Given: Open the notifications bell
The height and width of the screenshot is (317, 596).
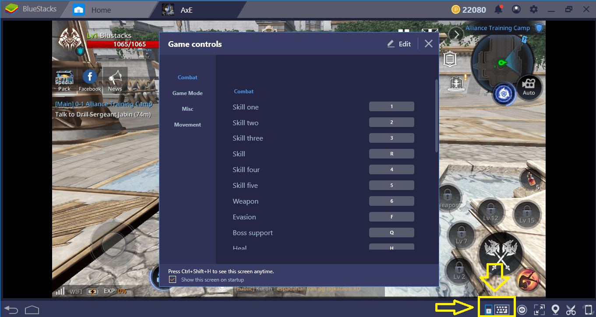Looking at the screenshot, I should [498, 9].
